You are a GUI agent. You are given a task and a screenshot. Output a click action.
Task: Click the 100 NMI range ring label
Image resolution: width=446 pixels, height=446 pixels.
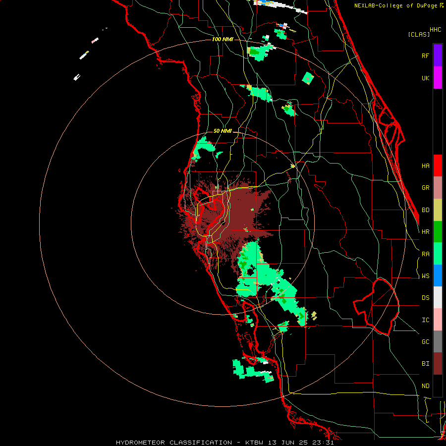[x=223, y=39]
